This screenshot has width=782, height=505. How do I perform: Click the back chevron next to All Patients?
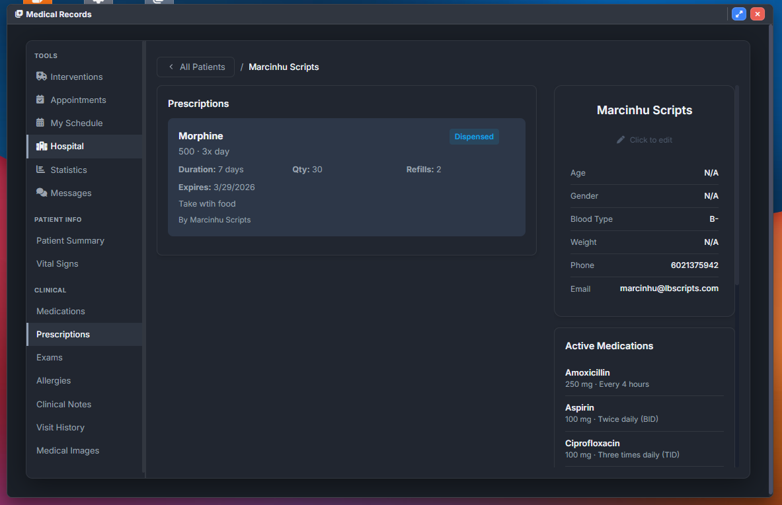tap(171, 67)
